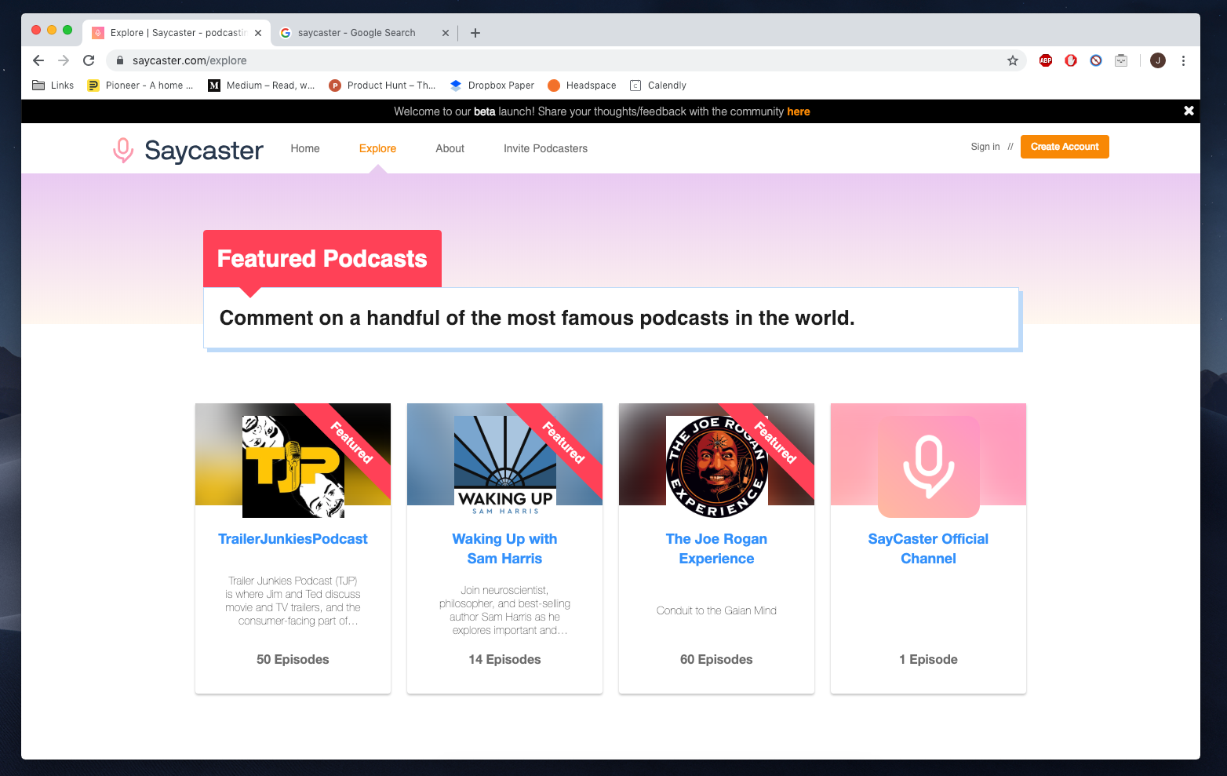Screen dimensions: 1227x776
Task: Select the Explore Saycaster browser tab
Action: tap(177, 33)
